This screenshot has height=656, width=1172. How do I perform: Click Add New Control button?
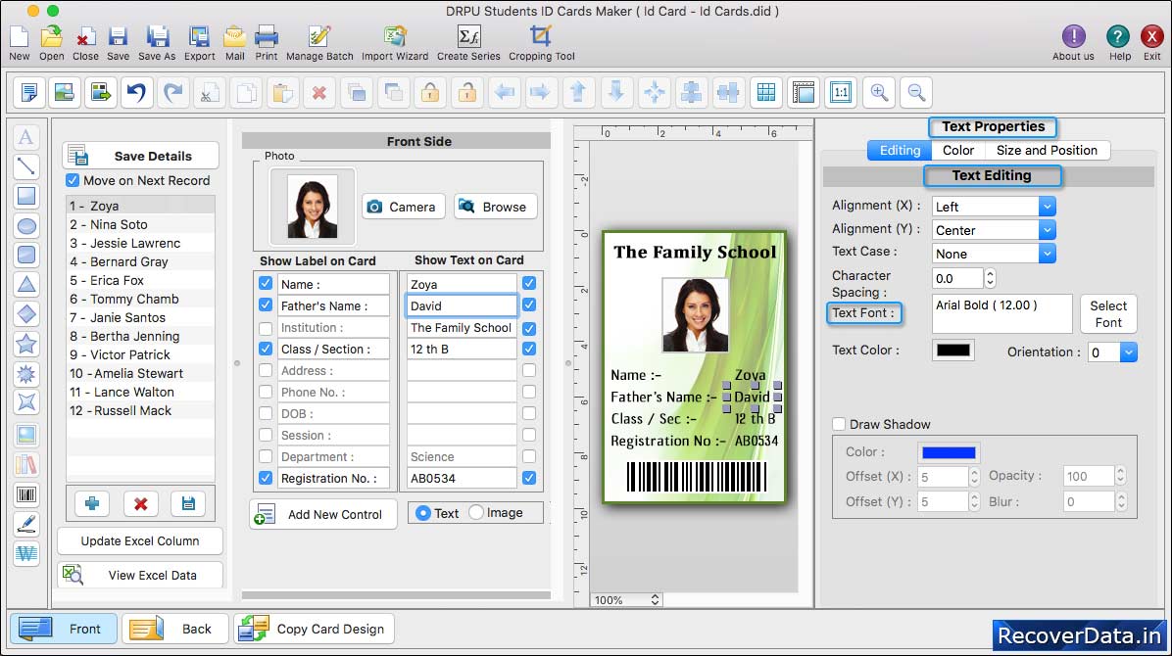(323, 514)
